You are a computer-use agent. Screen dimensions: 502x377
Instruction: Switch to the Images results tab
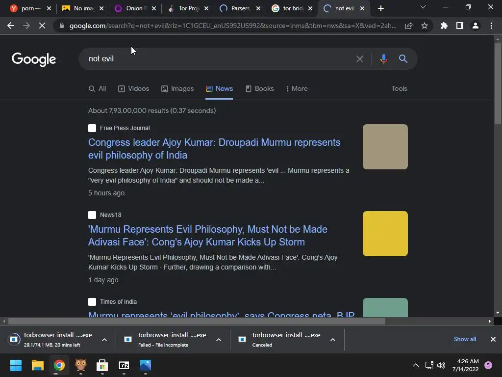[177, 88]
